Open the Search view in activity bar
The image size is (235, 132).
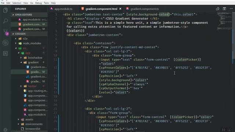[6, 21]
